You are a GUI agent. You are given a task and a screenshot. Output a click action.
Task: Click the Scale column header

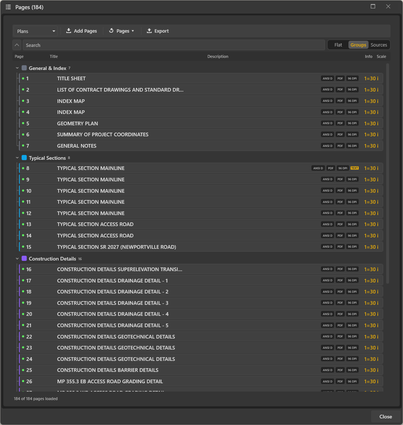click(x=381, y=56)
